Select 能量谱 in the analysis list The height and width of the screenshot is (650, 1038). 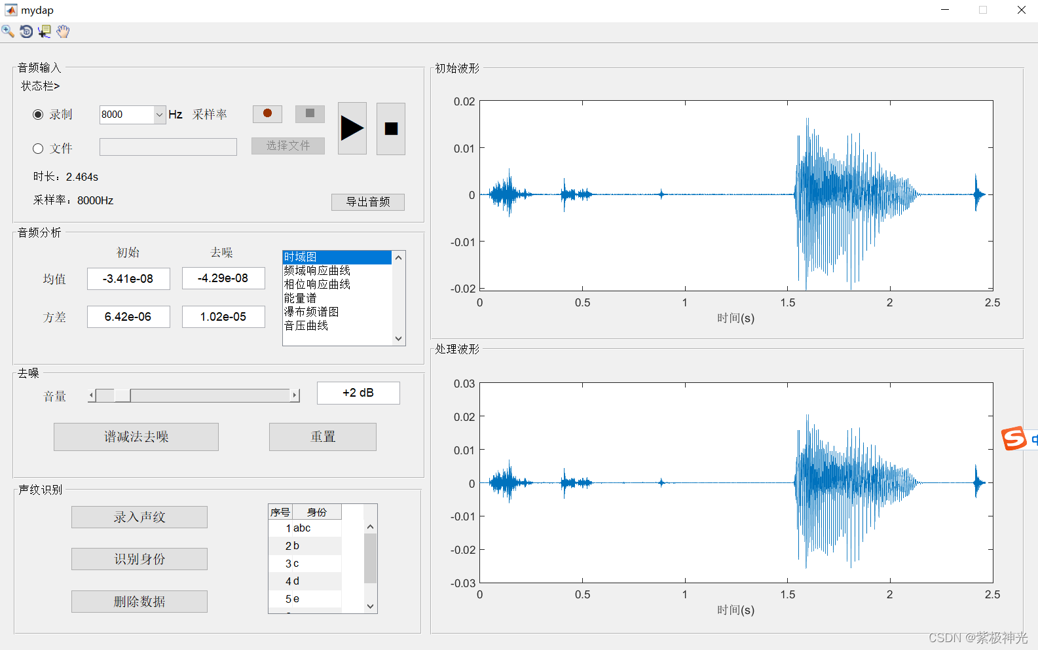pos(337,298)
